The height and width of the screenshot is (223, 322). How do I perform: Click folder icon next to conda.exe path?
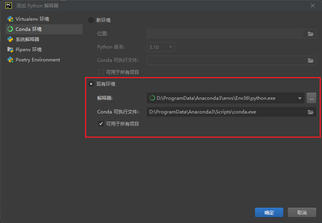311,112
